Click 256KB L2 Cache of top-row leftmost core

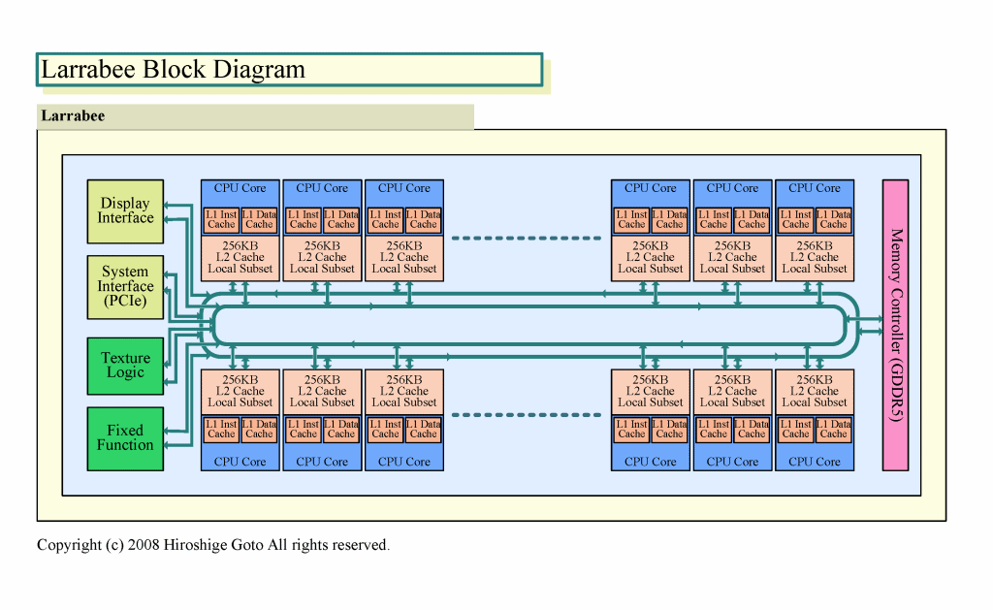pyautogui.click(x=240, y=258)
